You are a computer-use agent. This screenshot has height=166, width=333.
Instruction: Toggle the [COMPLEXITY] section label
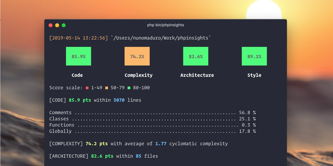(x=65, y=143)
